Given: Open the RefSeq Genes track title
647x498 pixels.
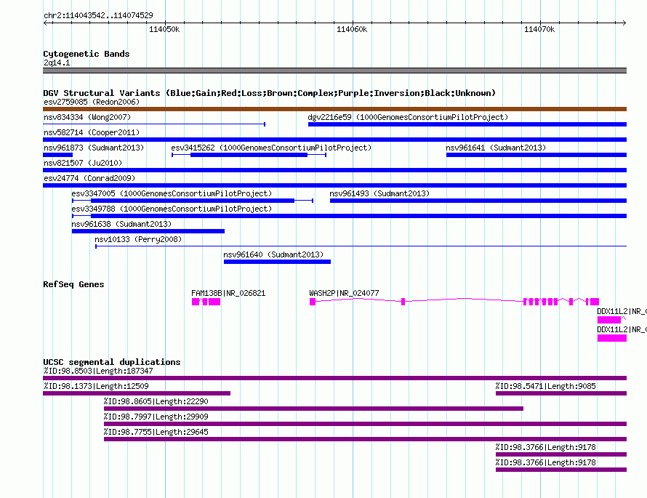Looking at the screenshot, I should click(73, 284).
